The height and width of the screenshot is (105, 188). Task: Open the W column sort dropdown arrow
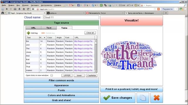pos(44,38)
